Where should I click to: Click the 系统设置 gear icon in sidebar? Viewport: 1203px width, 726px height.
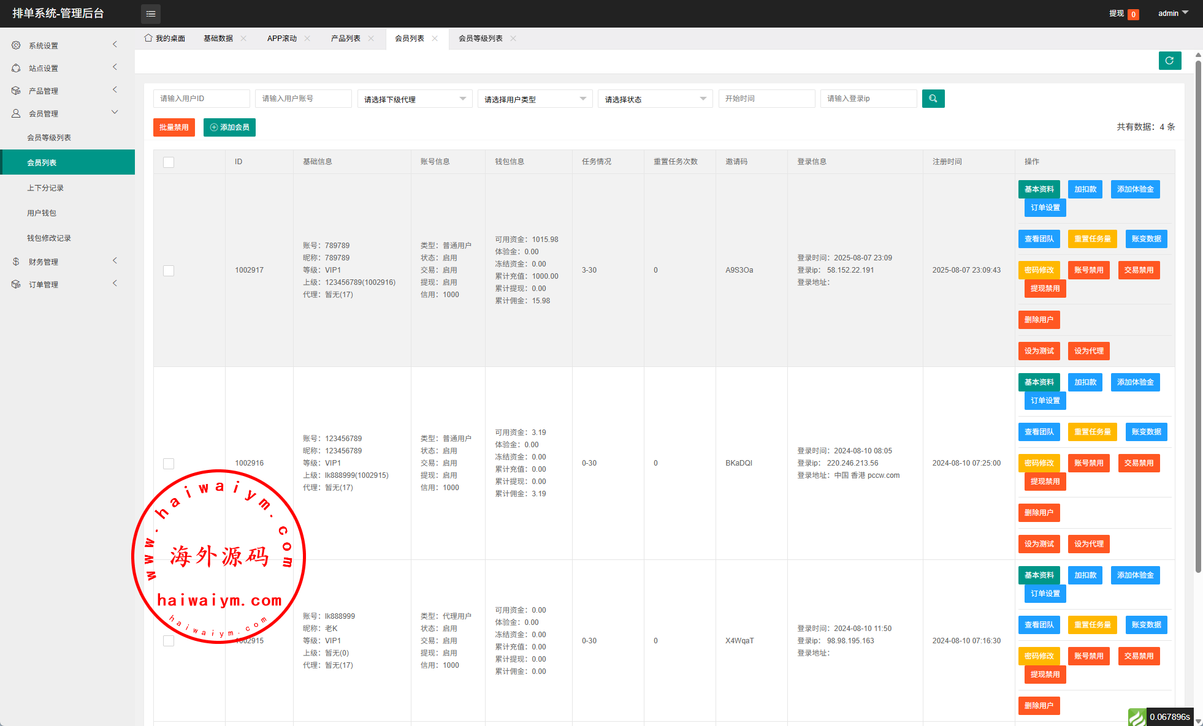[16, 45]
